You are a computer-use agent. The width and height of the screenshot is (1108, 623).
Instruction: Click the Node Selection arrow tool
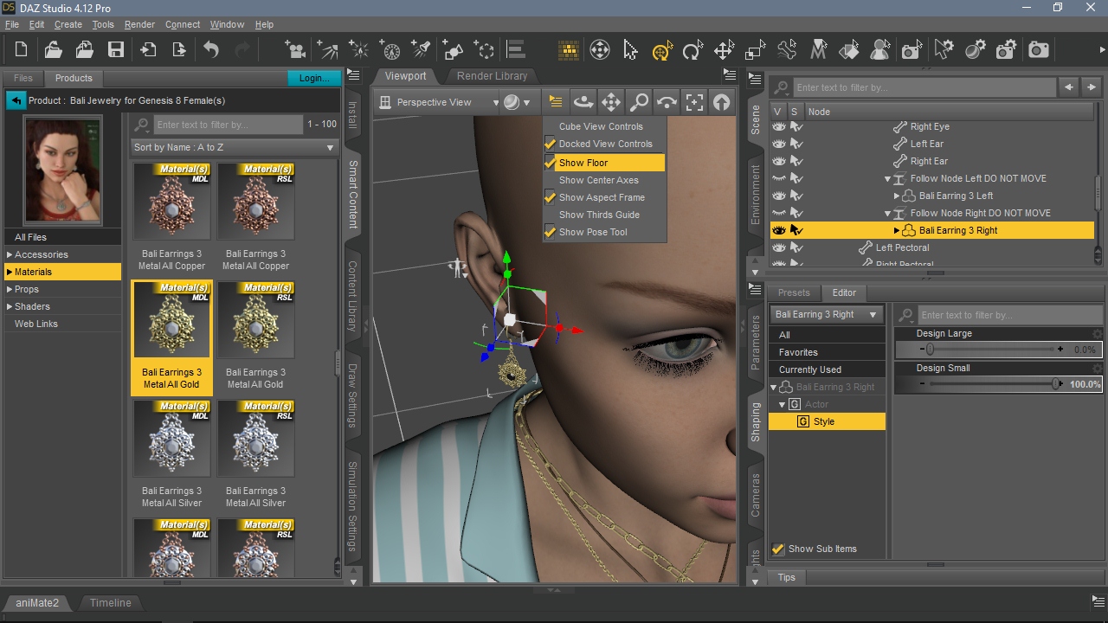pos(630,50)
